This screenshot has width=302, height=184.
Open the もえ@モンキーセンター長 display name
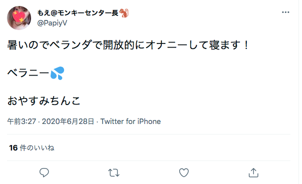[78, 13]
